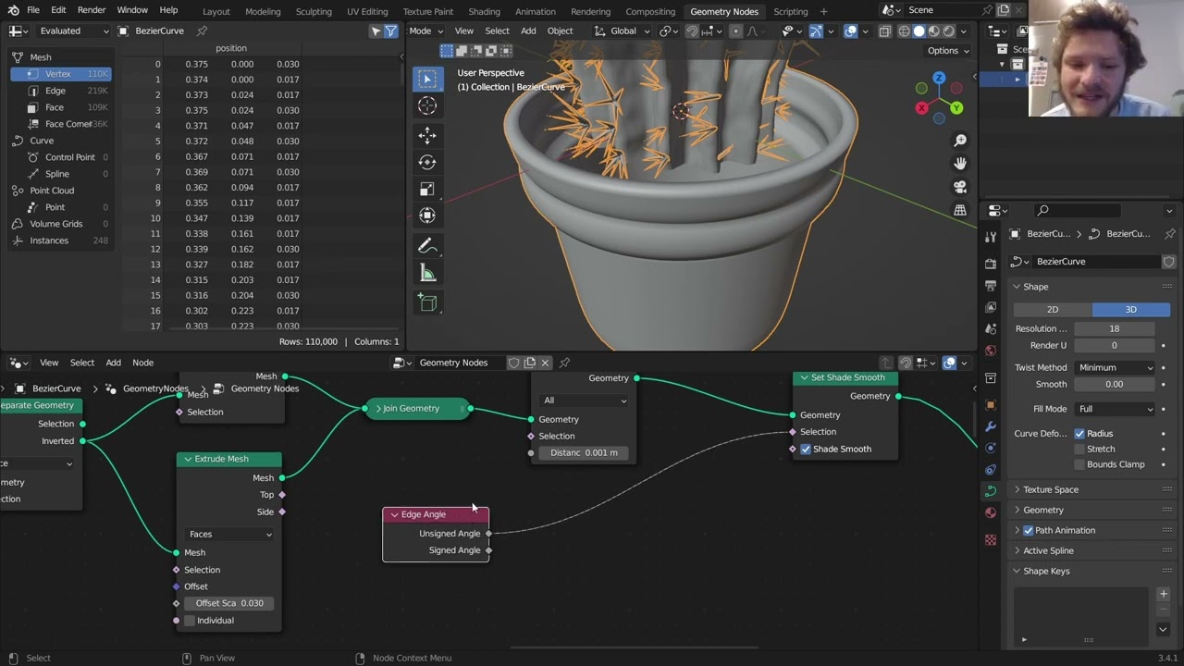
Task: Open the node editor Add menu
Action: [113, 363]
